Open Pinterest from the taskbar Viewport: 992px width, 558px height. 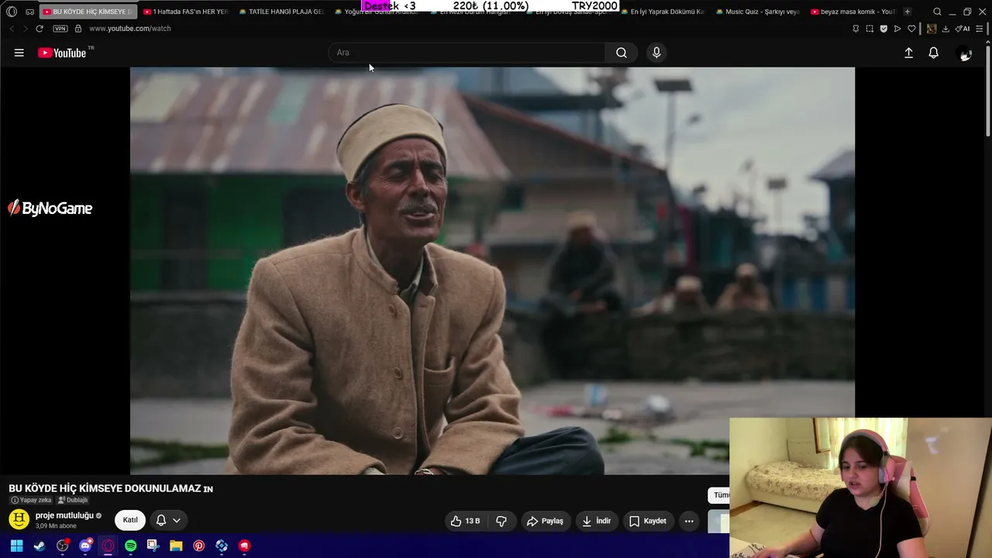199,546
